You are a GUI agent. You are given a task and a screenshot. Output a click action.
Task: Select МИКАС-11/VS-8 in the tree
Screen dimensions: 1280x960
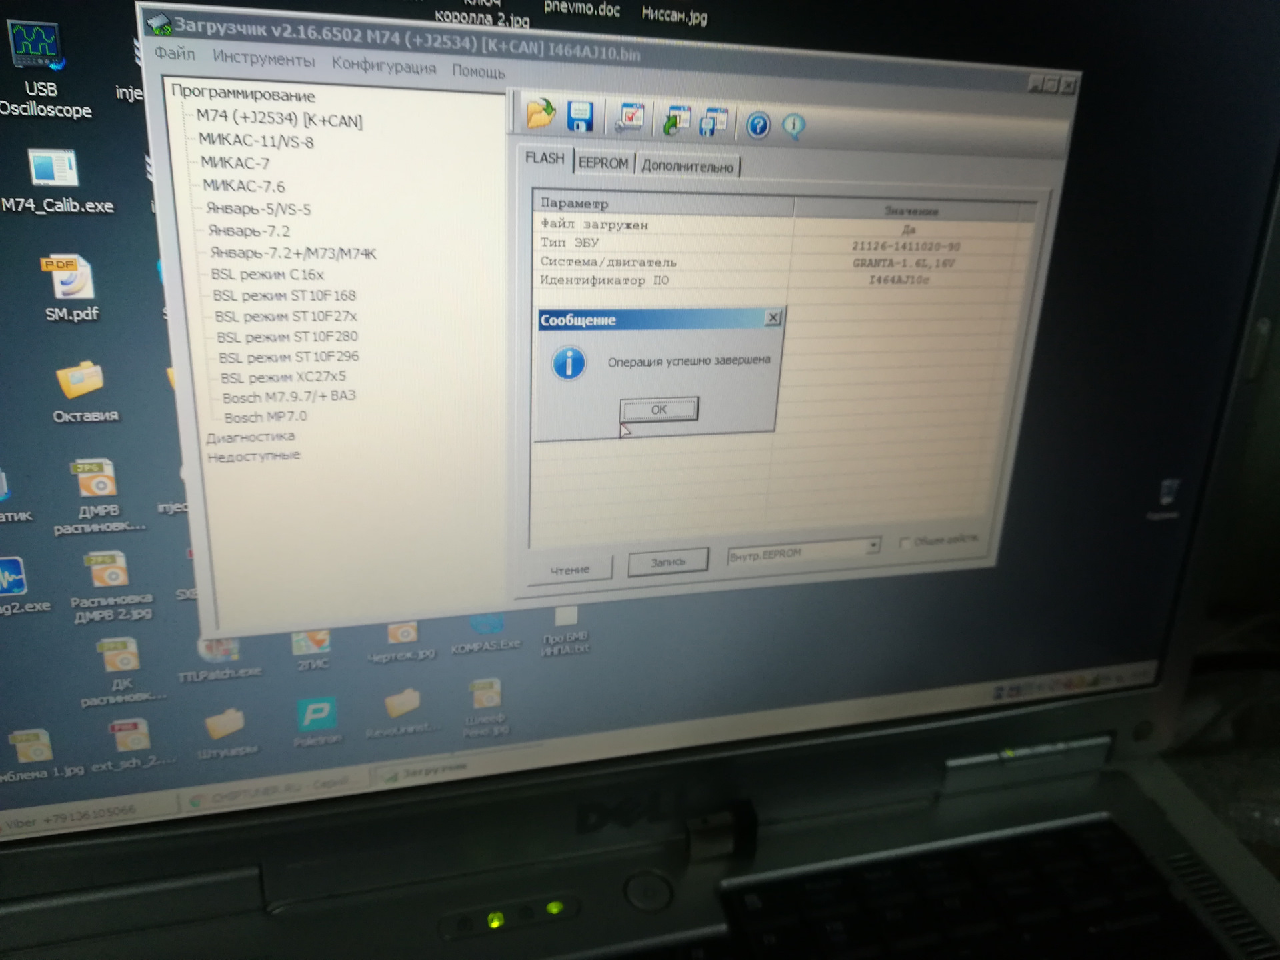pyautogui.click(x=255, y=141)
